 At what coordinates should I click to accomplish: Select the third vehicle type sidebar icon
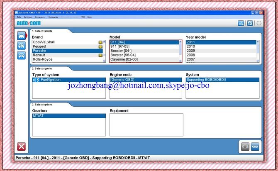coord(21,55)
